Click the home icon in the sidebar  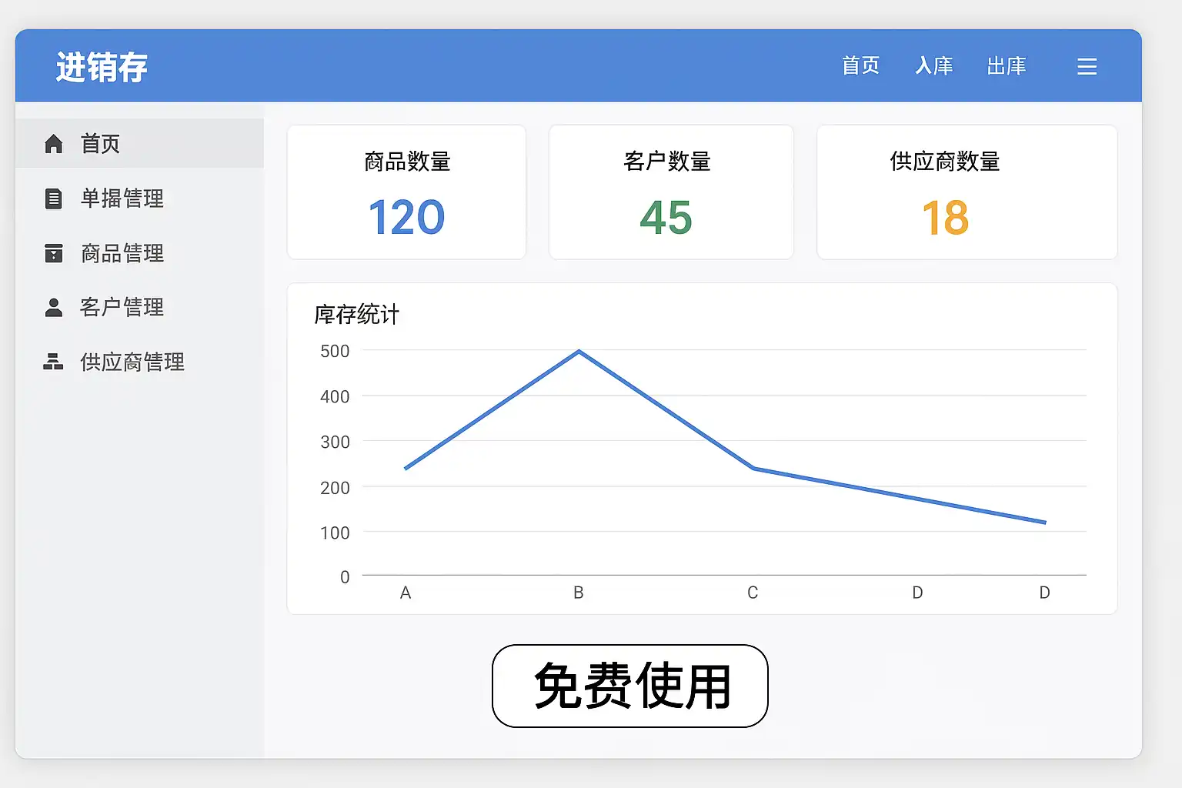(x=54, y=144)
